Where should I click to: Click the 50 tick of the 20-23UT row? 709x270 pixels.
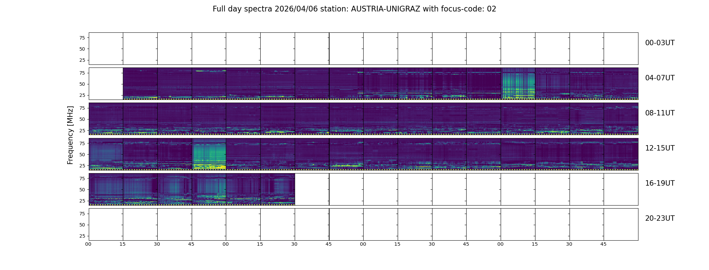[x=82, y=225]
